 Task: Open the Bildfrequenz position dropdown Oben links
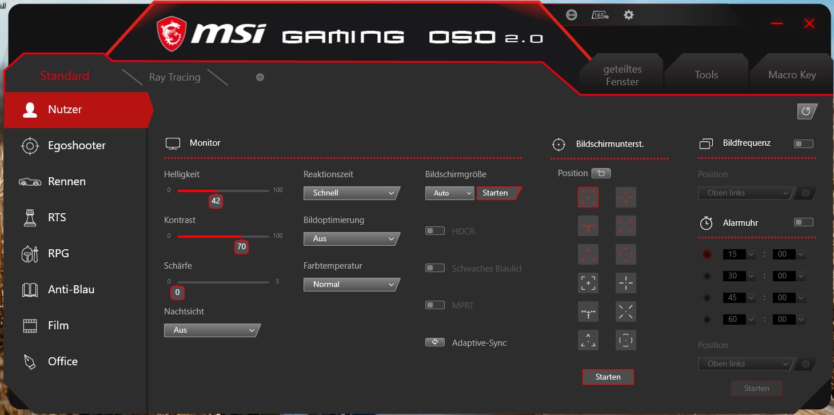tap(746, 193)
